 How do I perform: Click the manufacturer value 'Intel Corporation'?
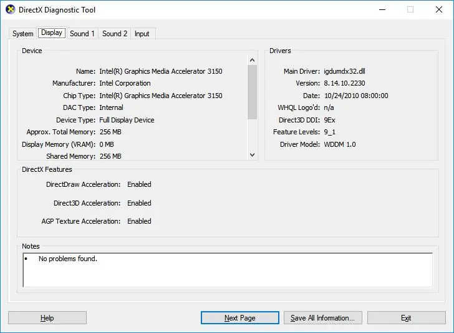click(x=125, y=83)
